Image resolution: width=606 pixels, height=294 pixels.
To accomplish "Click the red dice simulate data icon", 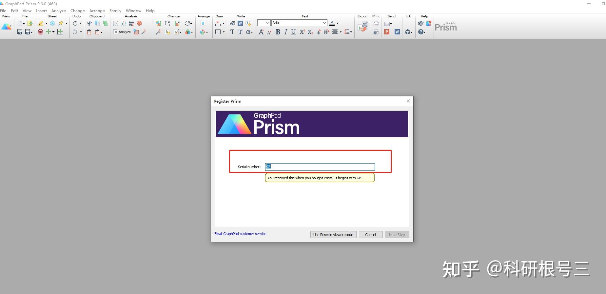I will tap(139, 23).
